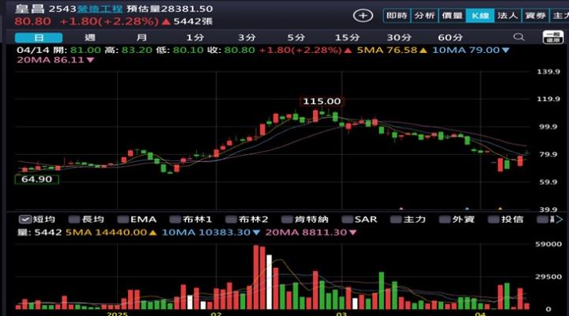Image resolution: width=569 pixels, height=316 pixels.
Task: Switch to the 資券 tab
Action: (x=535, y=15)
